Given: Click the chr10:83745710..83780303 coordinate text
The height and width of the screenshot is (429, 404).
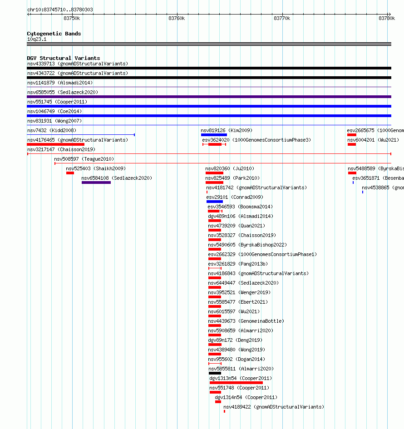Looking at the screenshot, I should point(60,10).
